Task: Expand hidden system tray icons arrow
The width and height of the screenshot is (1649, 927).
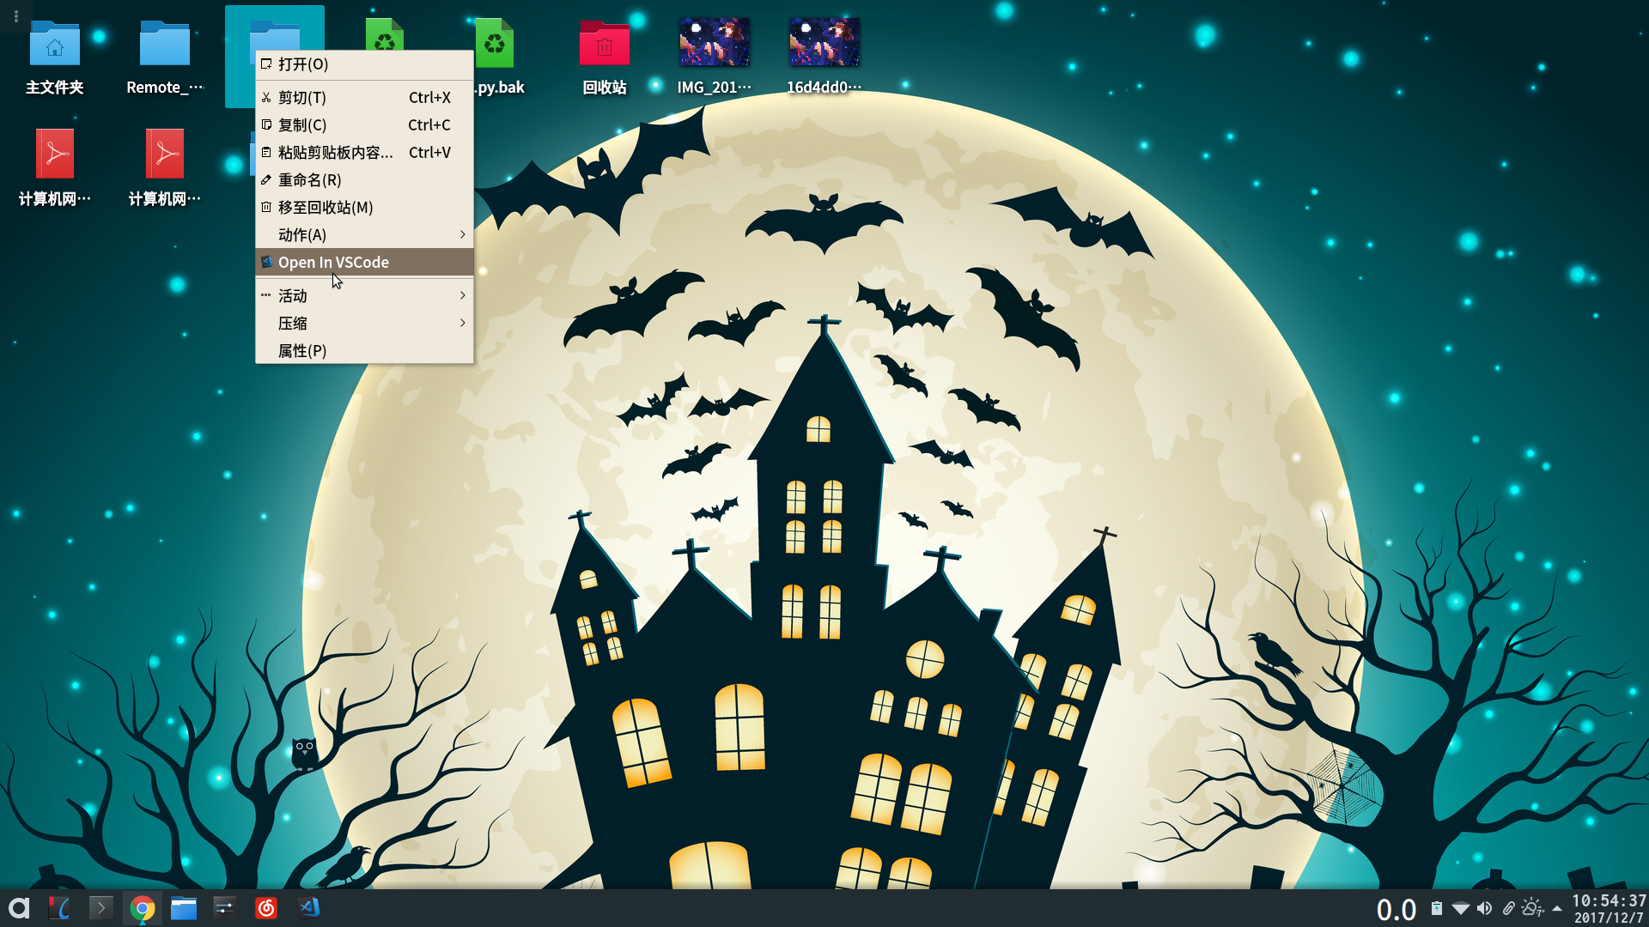Action: click(1557, 908)
